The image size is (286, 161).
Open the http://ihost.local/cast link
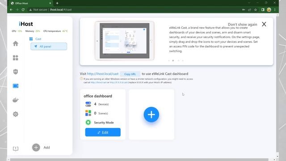pyautogui.click(x=103, y=74)
